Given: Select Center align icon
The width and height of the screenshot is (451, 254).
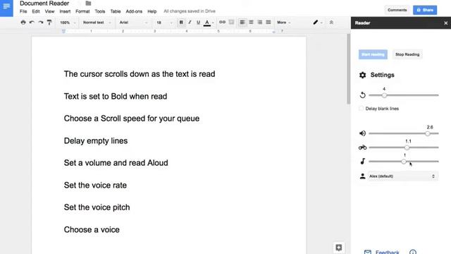Looking at the screenshot, I should (x=251, y=22).
